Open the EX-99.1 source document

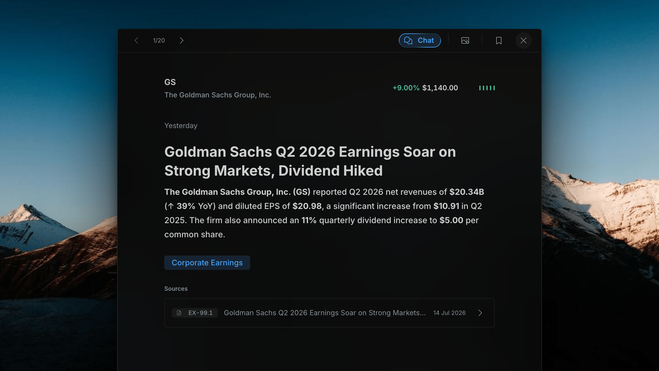pos(329,313)
